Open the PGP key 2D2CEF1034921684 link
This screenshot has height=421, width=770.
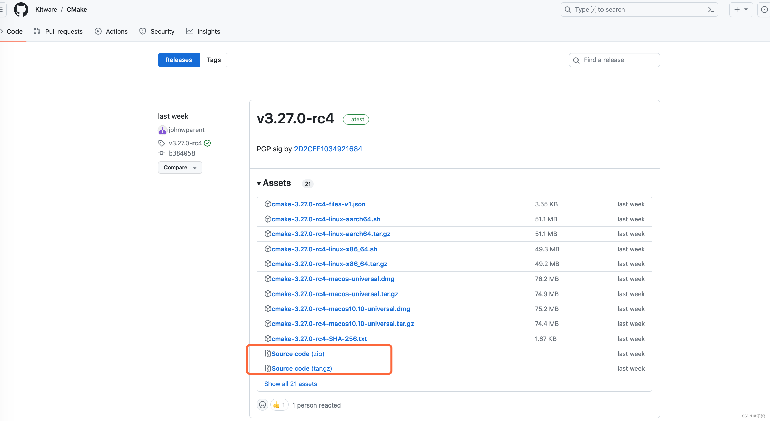point(328,149)
